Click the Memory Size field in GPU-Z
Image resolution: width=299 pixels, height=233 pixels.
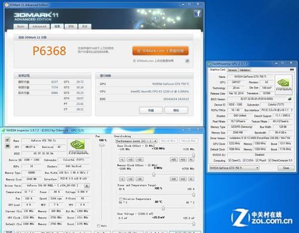coord(238,132)
